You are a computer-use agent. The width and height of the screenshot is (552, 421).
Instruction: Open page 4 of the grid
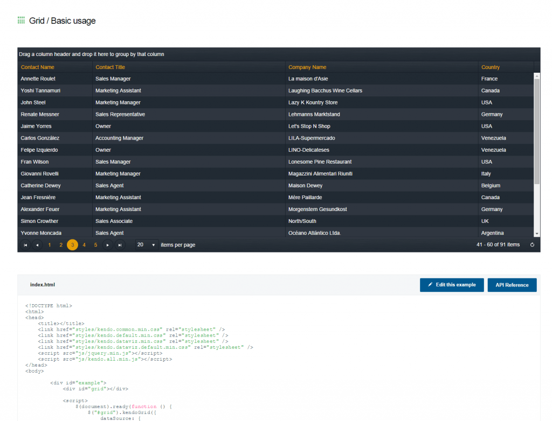pos(84,245)
